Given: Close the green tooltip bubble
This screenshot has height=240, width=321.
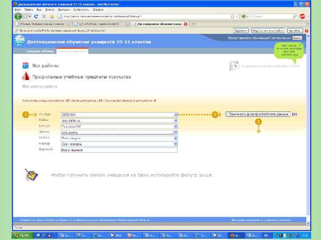Looking at the screenshot, I should click(300, 44).
